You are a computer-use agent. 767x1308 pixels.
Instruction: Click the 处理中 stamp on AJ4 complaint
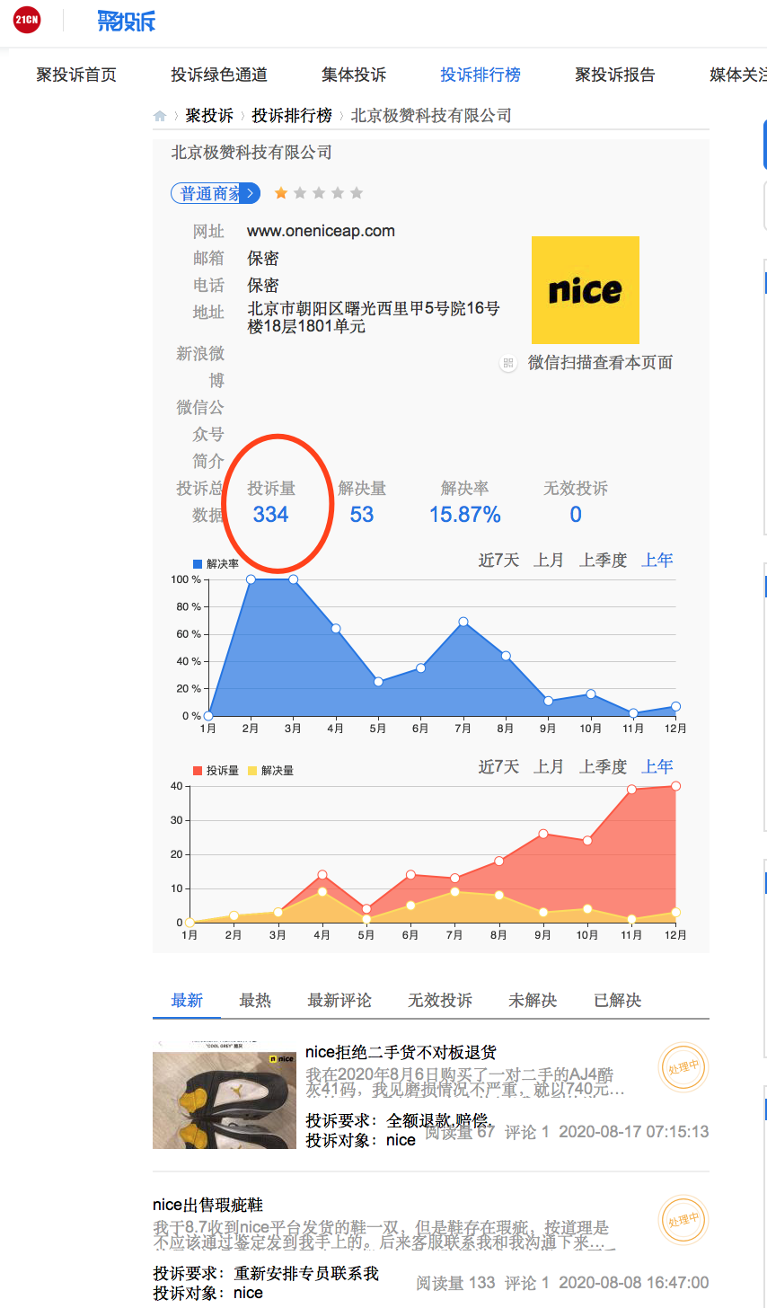pyautogui.click(x=683, y=1067)
